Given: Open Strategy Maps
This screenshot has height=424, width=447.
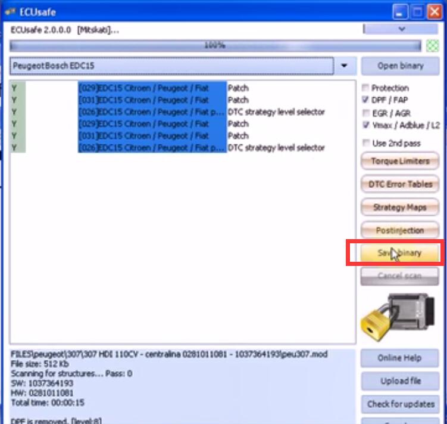Looking at the screenshot, I should click(400, 208).
